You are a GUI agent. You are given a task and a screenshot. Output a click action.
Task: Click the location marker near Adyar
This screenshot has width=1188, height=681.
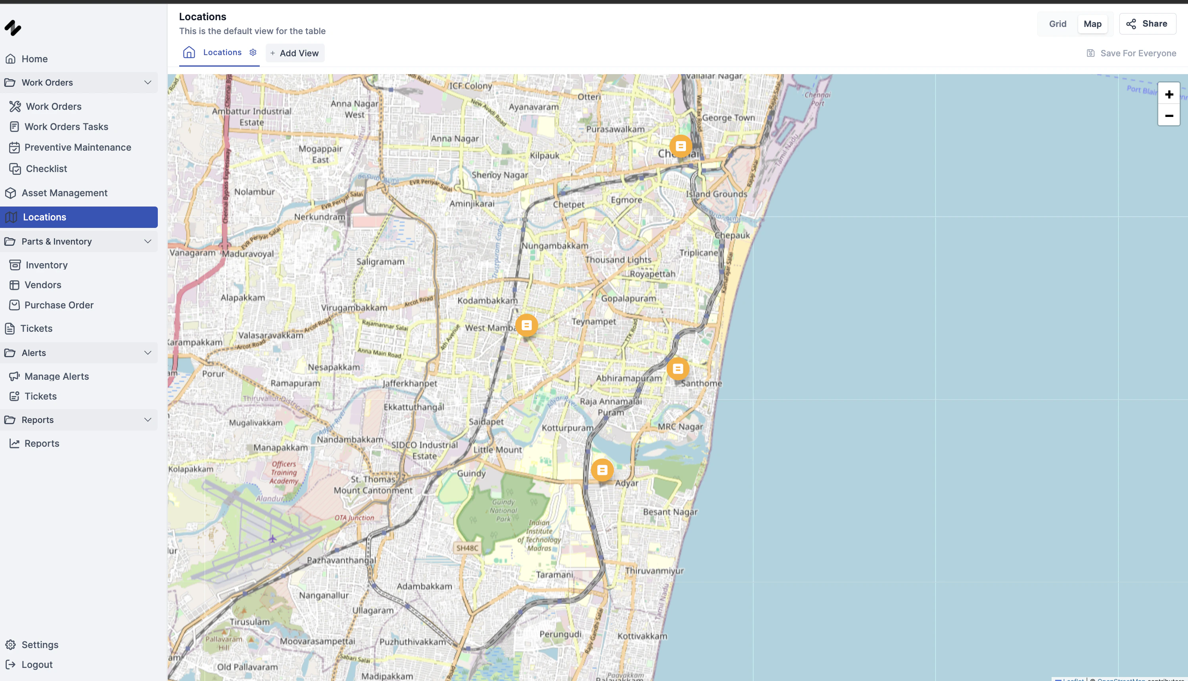[x=602, y=471]
